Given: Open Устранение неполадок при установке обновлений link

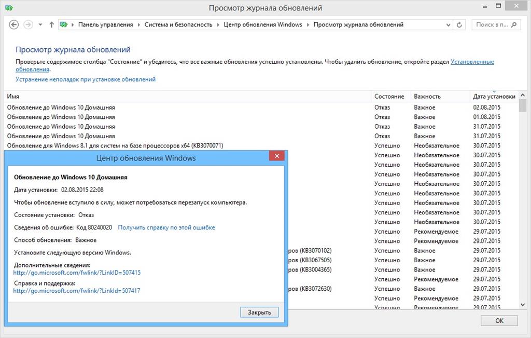Looking at the screenshot, I should 86,79.
